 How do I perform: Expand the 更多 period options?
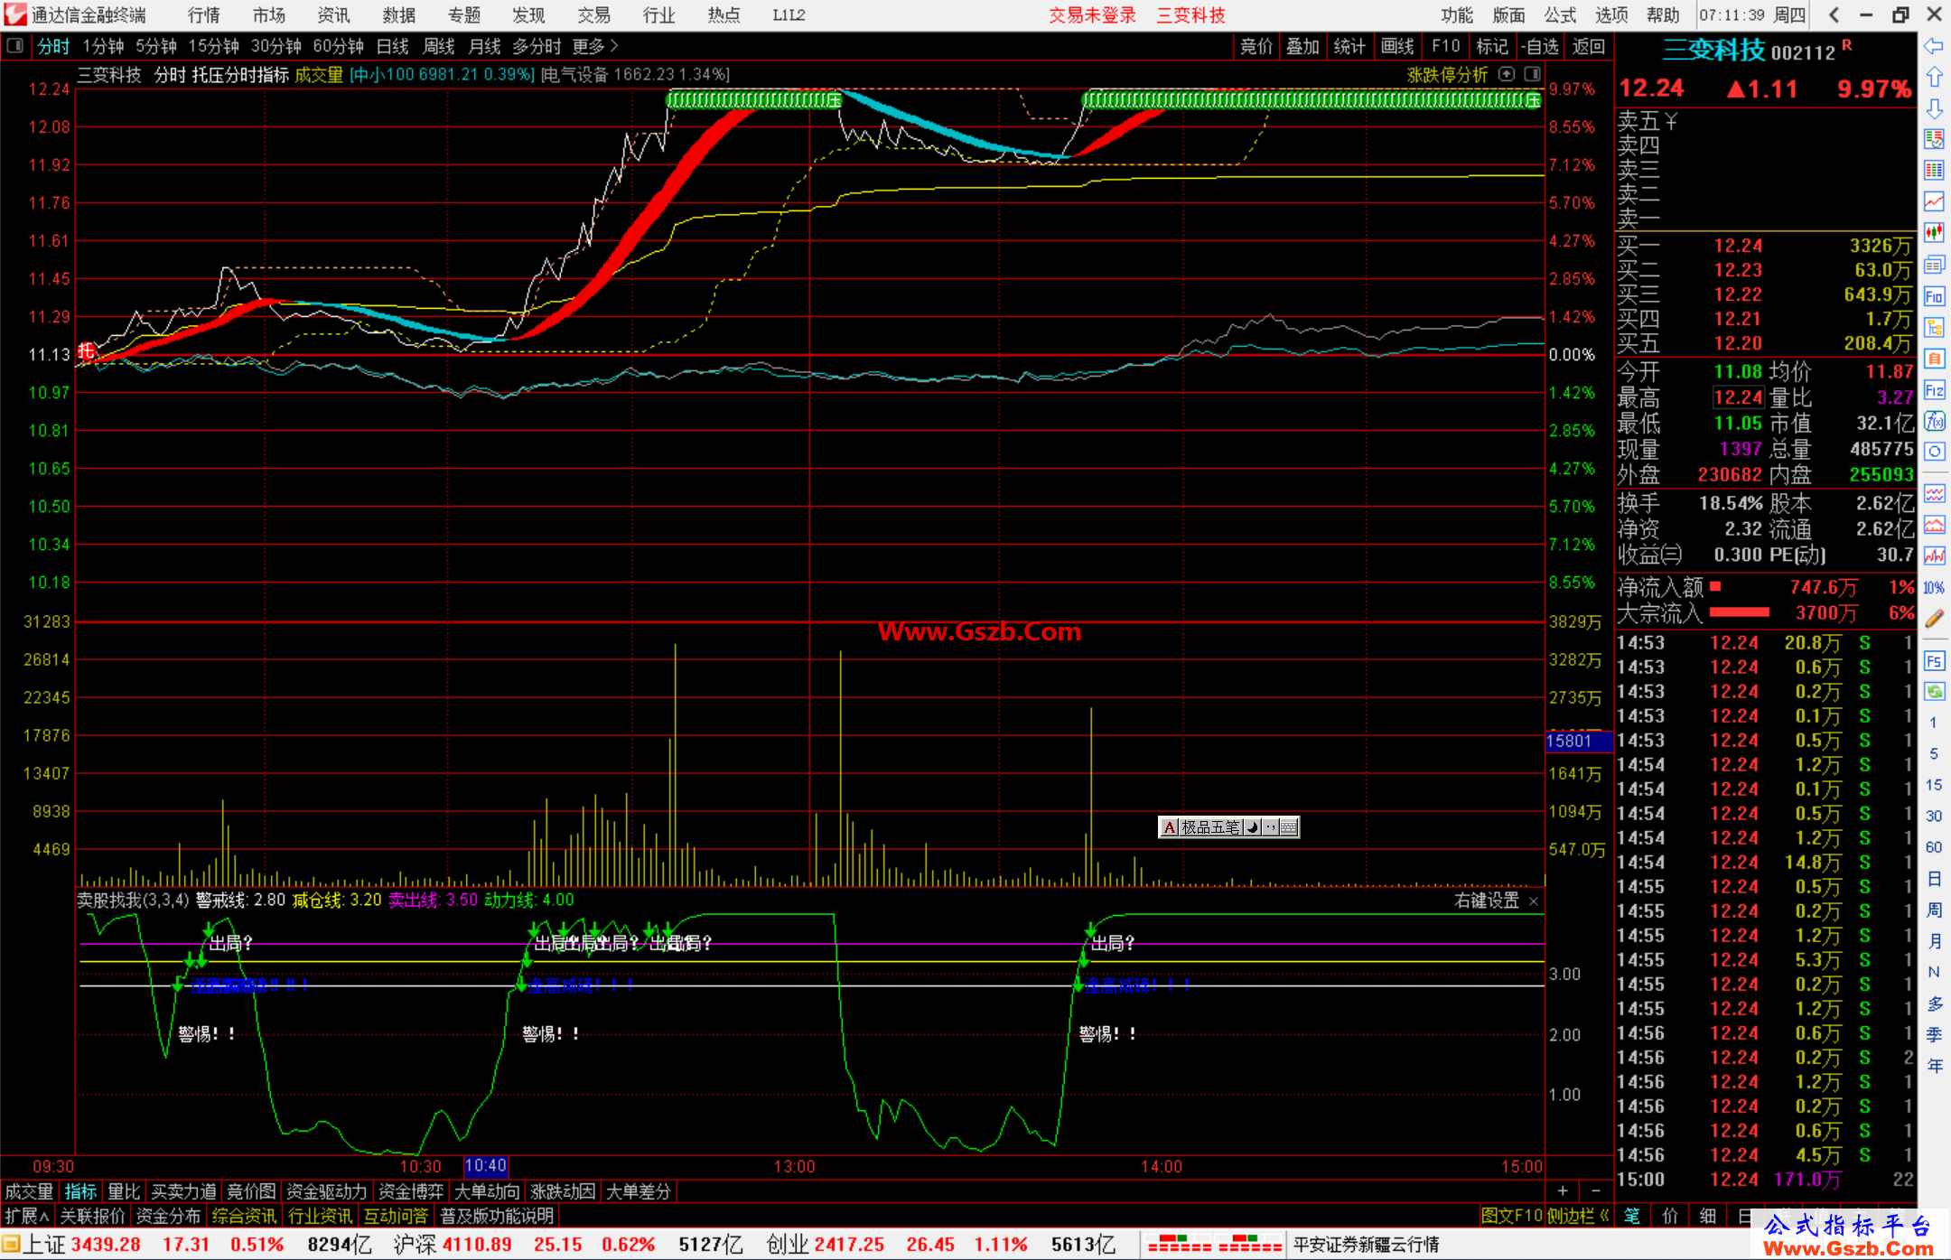pyautogui.click(x=594, y=46)
